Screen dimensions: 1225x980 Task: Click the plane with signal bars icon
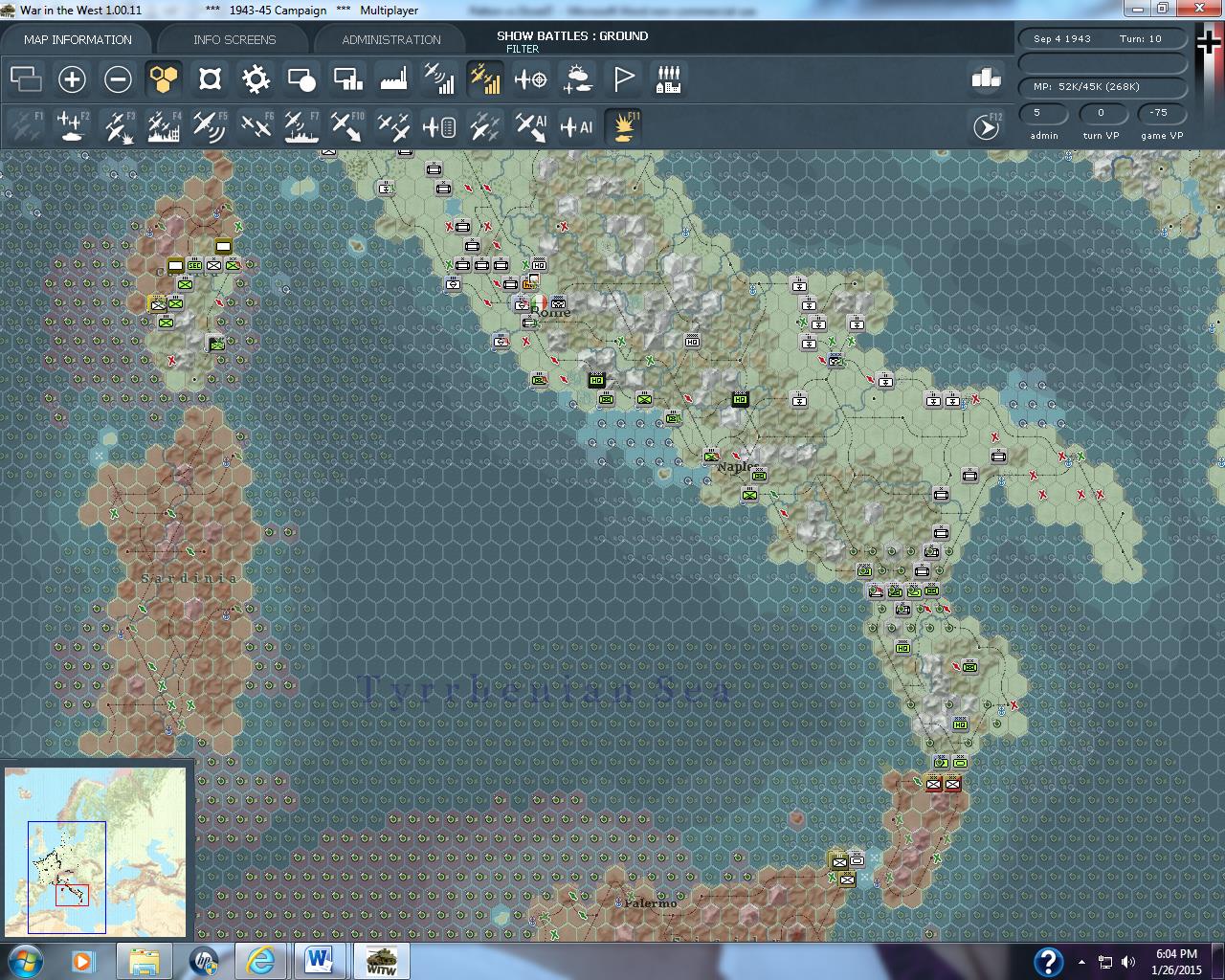click(439, 79)
